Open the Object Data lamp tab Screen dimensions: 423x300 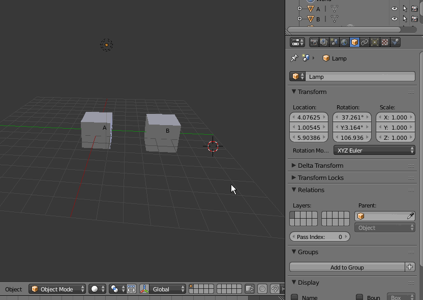point(375,42)
